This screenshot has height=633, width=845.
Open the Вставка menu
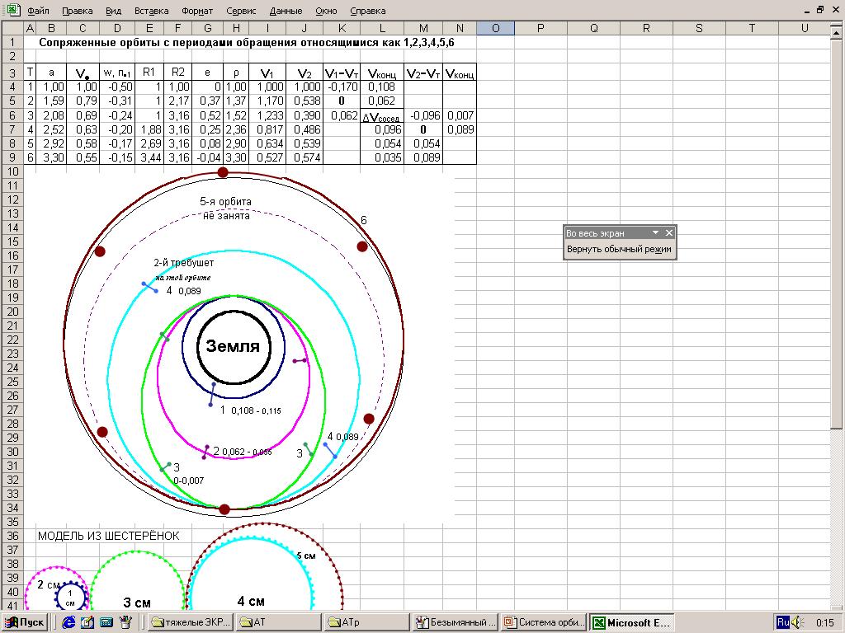tap(150, 12)
